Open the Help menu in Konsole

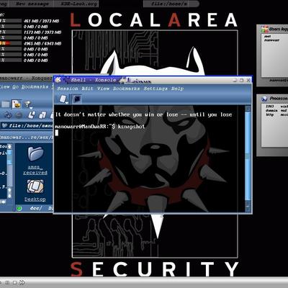pyautogui.click(x=177, y=89)
